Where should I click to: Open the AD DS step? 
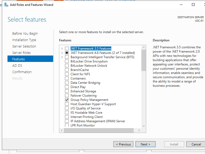[x=17, y=65]
